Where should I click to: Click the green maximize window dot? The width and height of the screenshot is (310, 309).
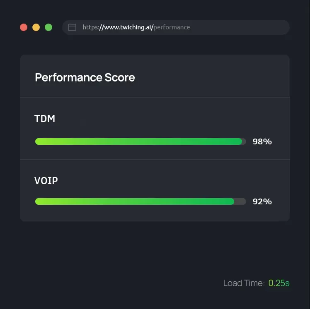[48, 27]
